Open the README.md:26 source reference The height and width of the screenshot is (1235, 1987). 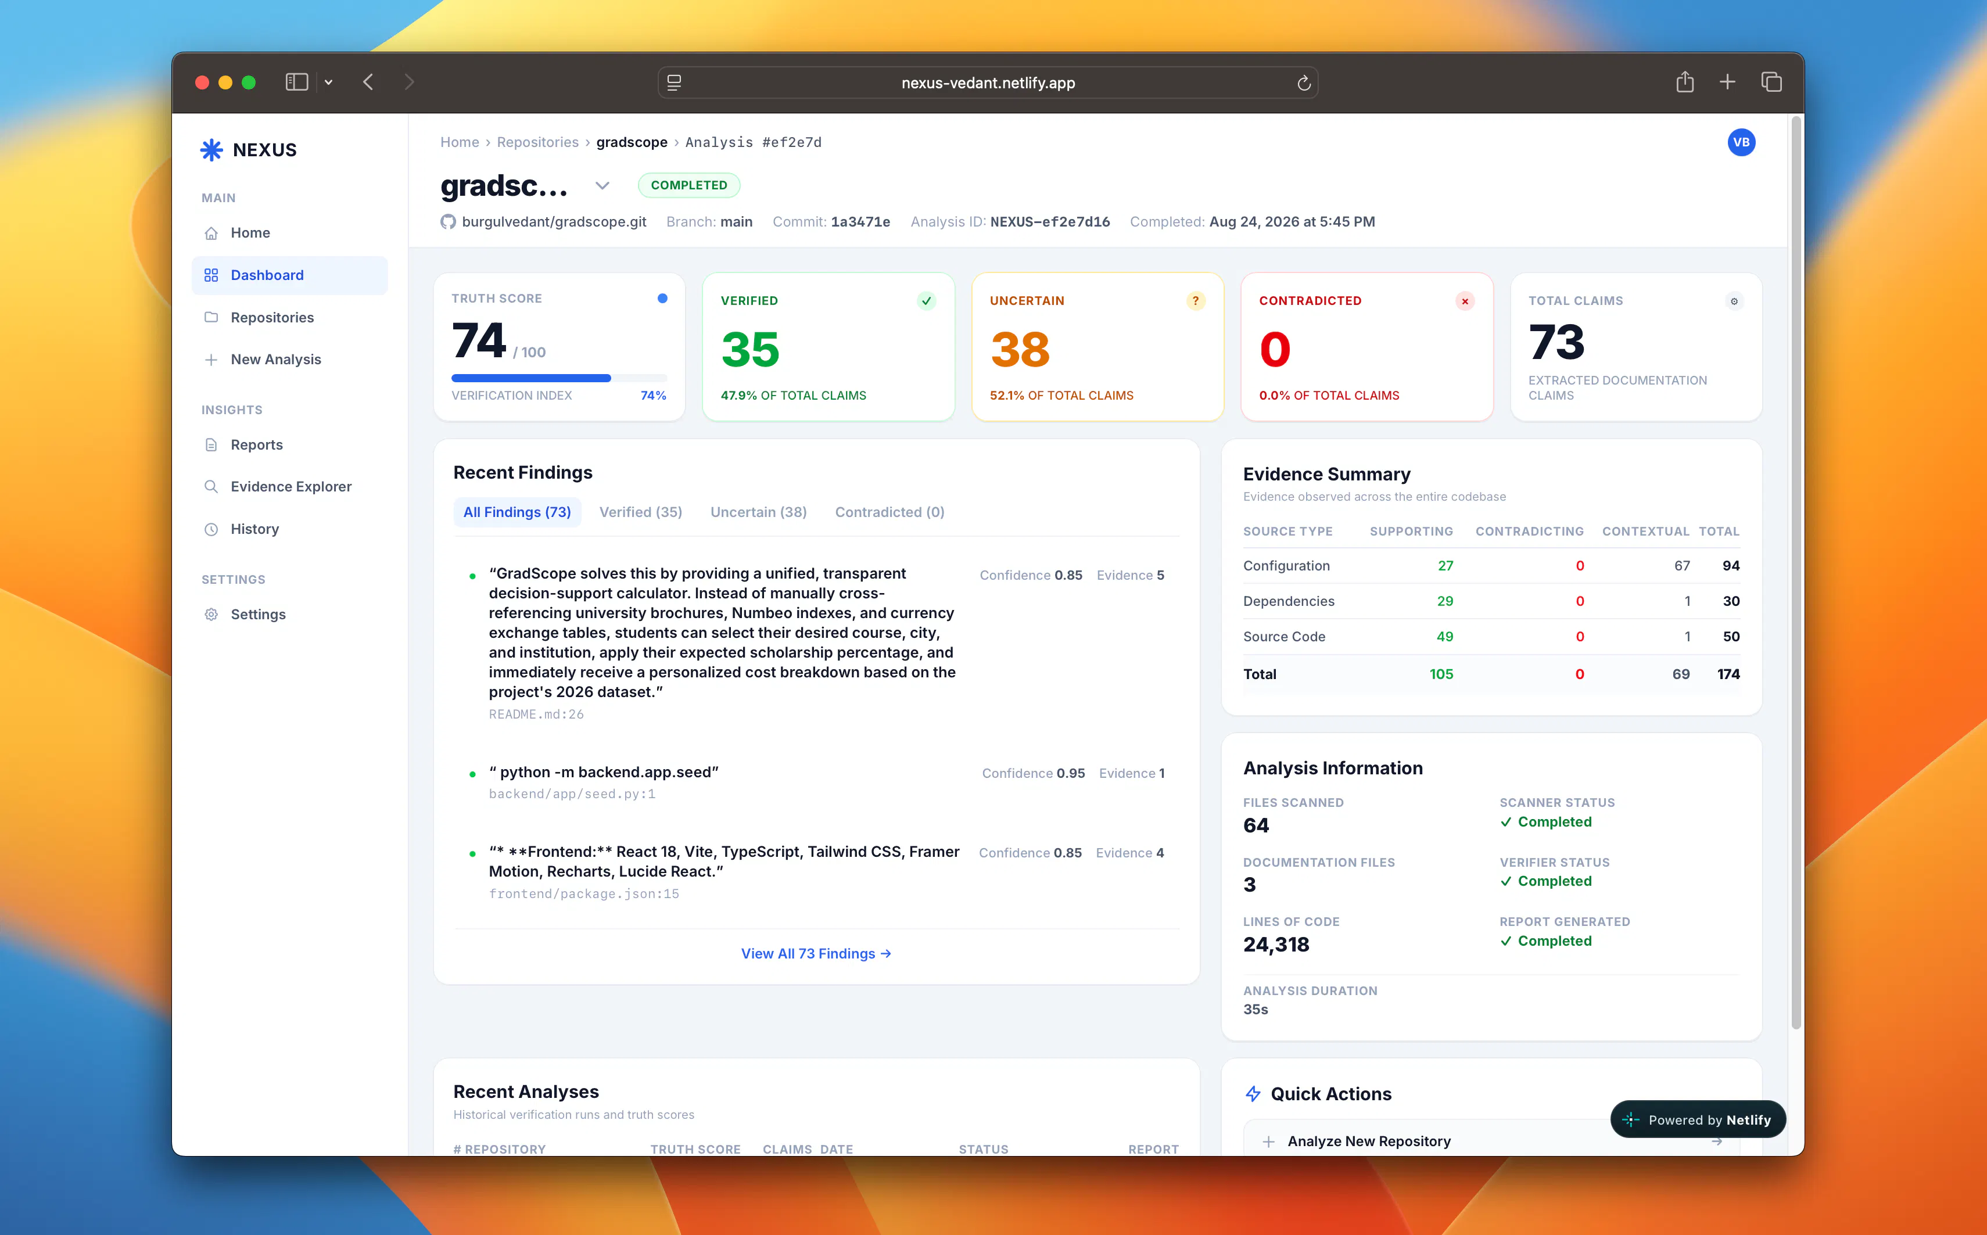coord(536,714)
